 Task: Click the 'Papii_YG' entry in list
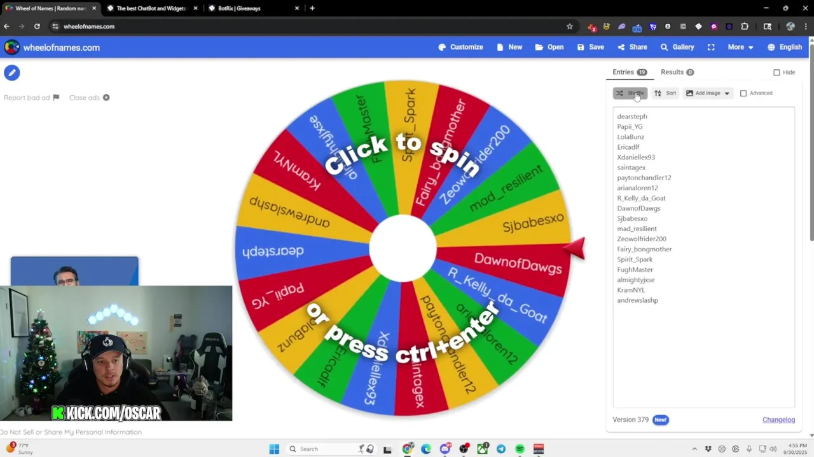coord(630,126)
